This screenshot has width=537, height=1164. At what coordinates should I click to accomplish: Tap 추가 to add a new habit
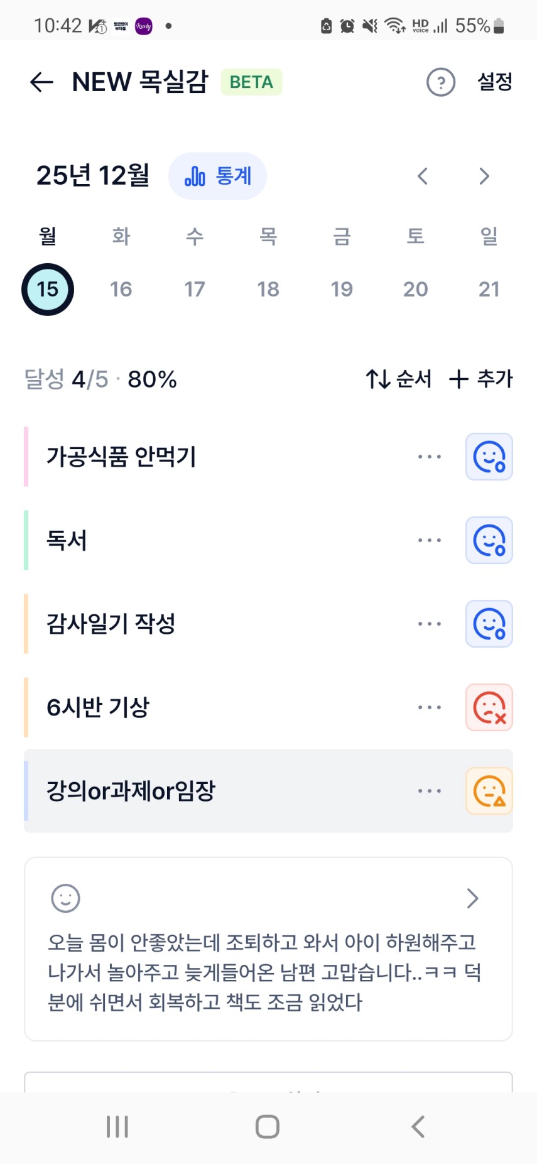click(x=481, y=379)
